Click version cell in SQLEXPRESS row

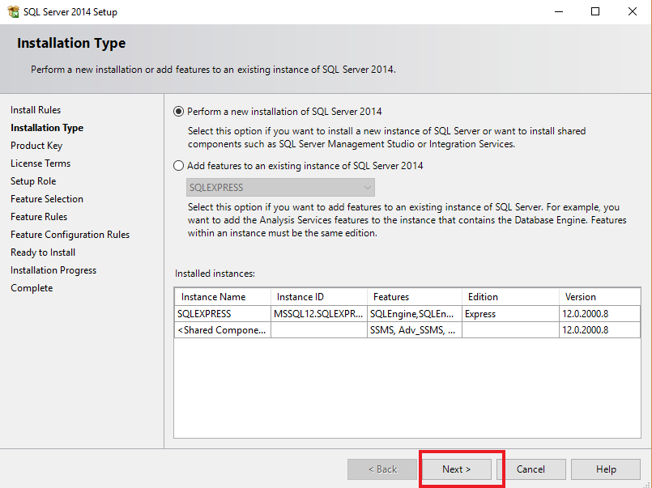pyautogui.click(x=599, y=313)
